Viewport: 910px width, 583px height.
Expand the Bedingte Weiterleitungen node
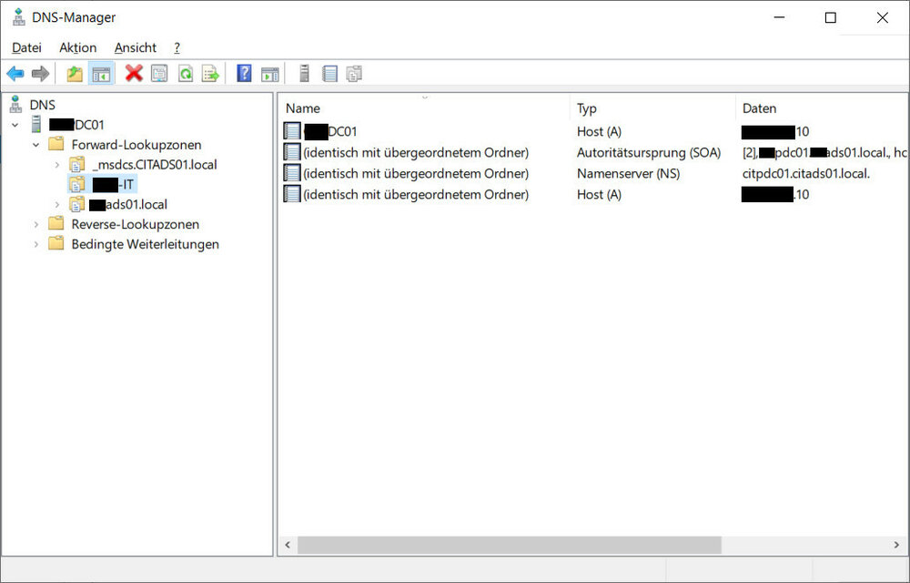click(36, 244)
